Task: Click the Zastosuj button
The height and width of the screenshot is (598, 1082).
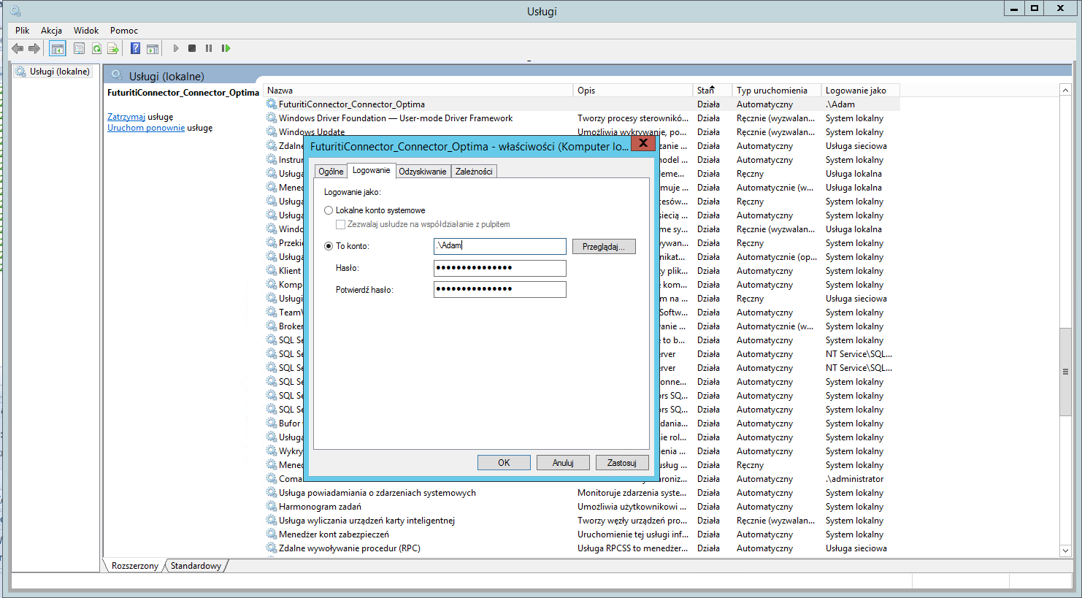Action: click(621, 463)
